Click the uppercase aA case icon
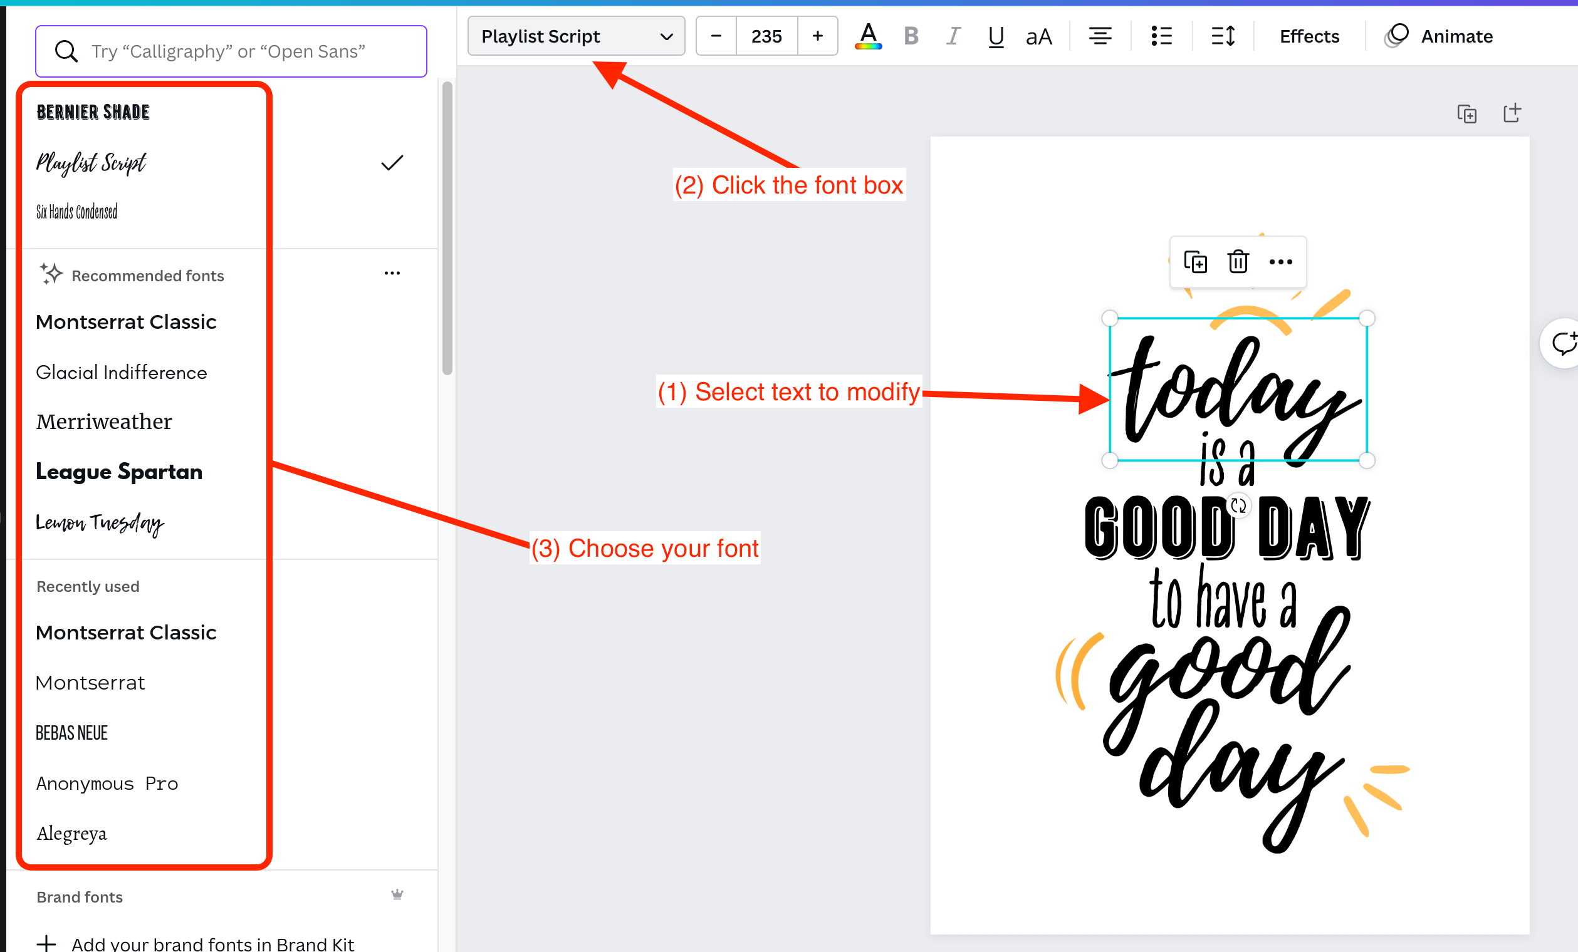 click(x=1038, y=37)
